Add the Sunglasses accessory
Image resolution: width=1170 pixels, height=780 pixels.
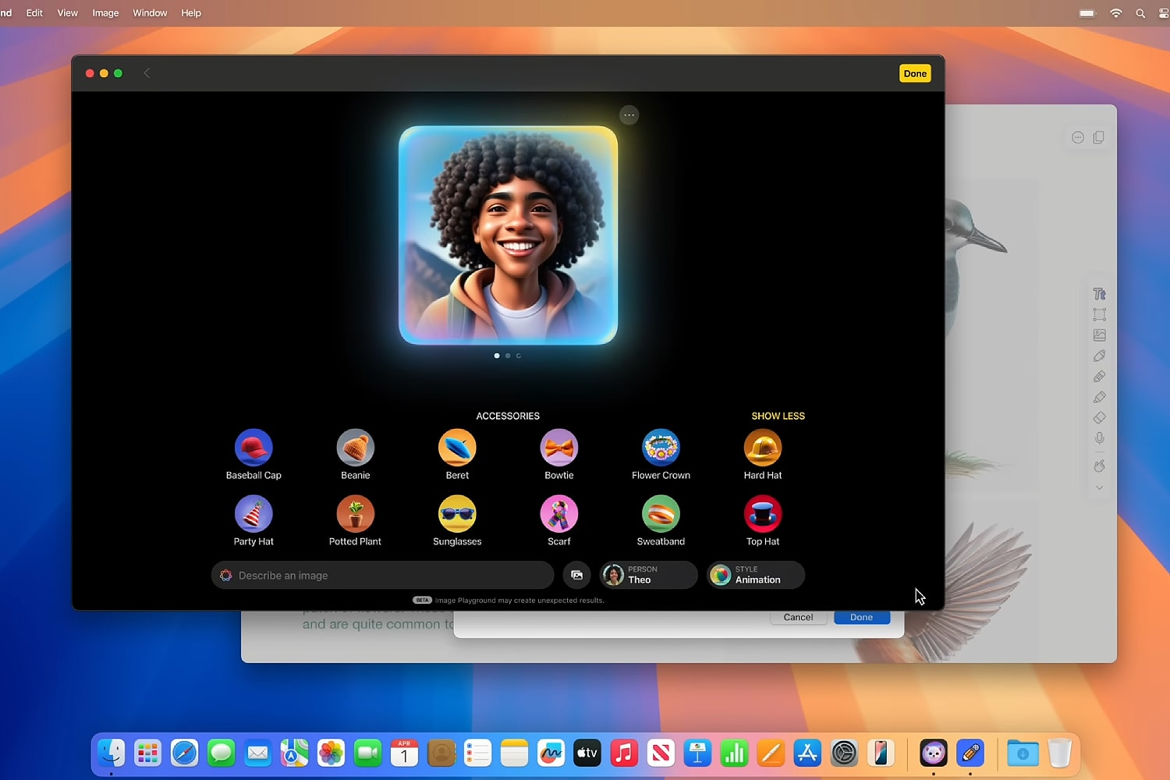(457, 512)
